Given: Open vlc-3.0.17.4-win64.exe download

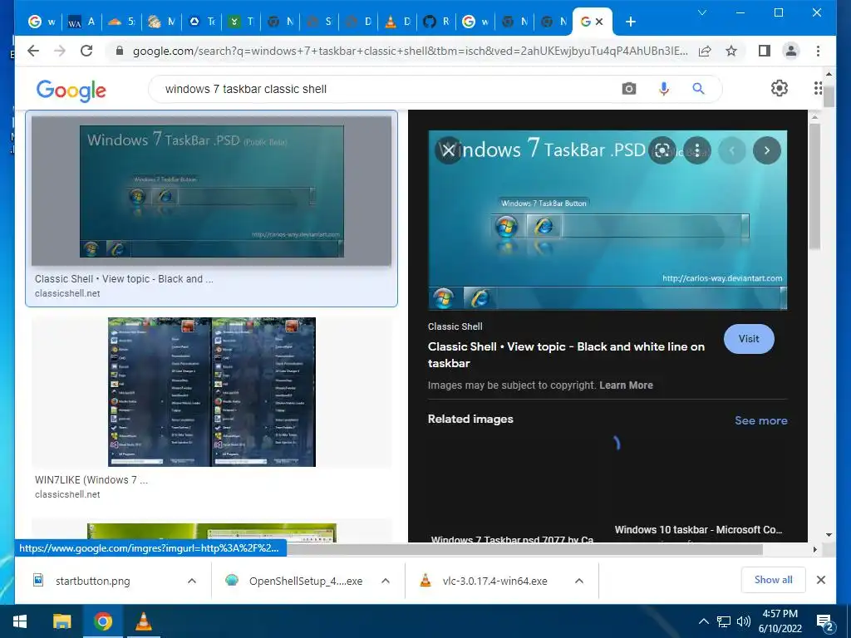Looking at the screenshot, I should [x=494, y=581].
